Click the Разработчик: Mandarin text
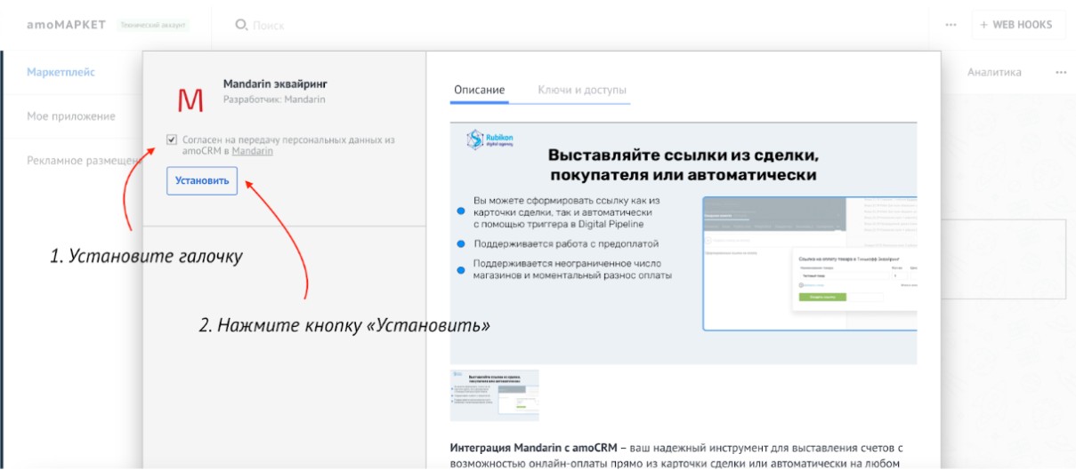The image size is (1076, 470). [x=274, y=100]
